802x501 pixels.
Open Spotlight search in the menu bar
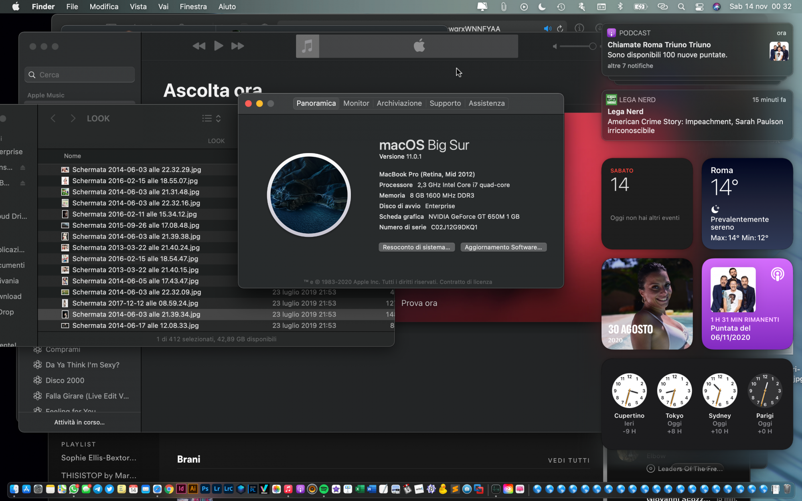click(x=681, y=6)
